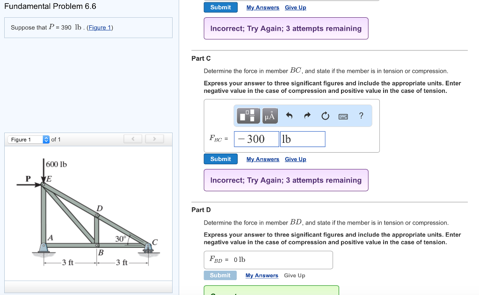This screenshot has width=479, height=295.
Task: Open the on-screen keyboard shortcuts icon
Action: pos(343,116)
